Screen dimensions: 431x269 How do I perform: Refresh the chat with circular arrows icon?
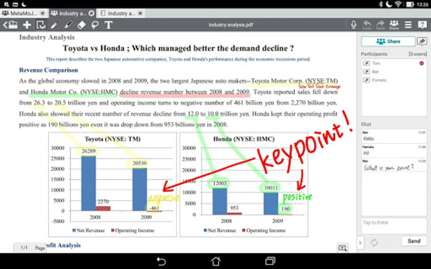(x=374, y=242)
